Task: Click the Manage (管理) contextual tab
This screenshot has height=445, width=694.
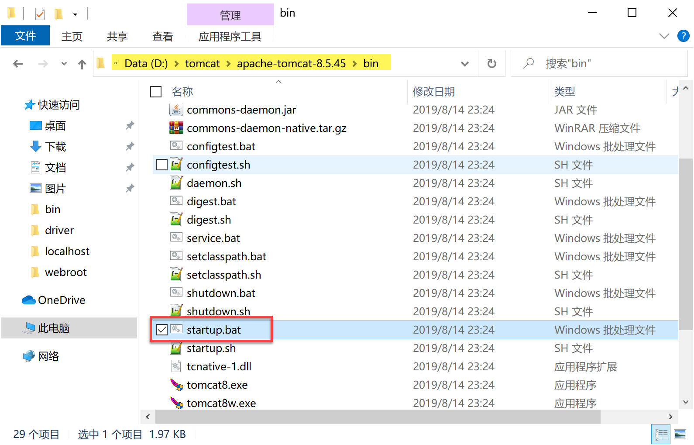Action: [x=230, y=15]
